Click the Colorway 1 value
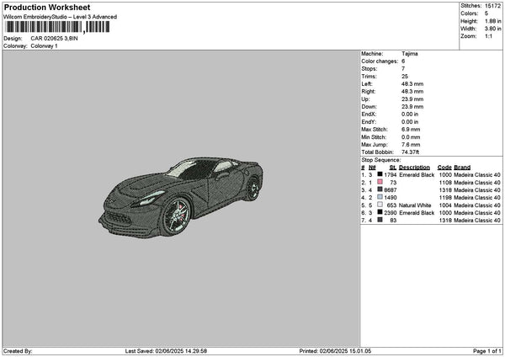Image resolution: width=505 pixels, height=357 pixels. coord(45,45)
